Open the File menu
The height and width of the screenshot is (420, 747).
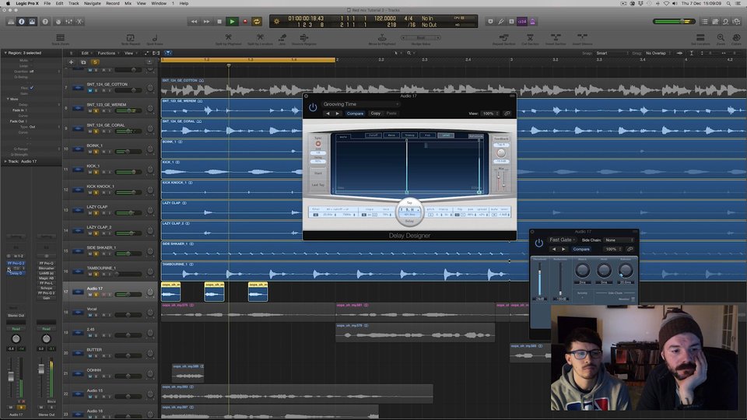[47, 3]
